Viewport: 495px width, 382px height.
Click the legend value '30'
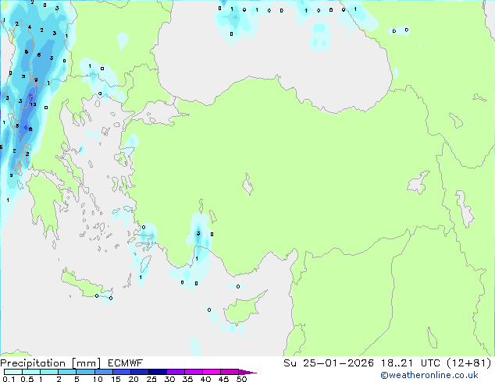click(169, 379)
